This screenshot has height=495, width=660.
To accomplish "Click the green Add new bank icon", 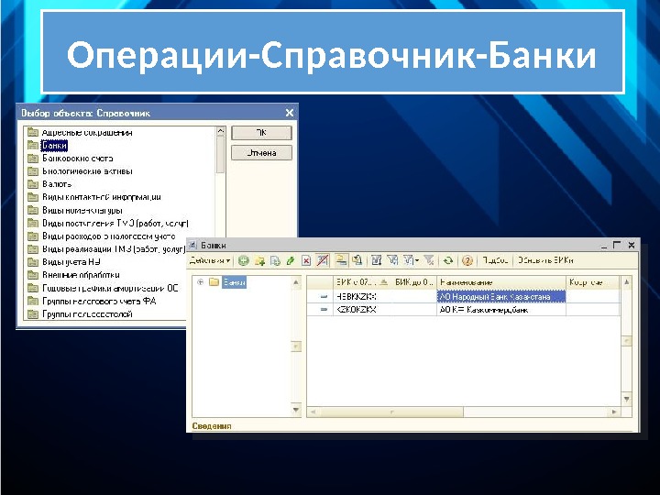I will click(243, 260).
